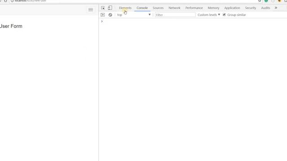This screenshot has width=287, height=161.
Task: Switch to the Console tab
Action: (x=142, y=8)
